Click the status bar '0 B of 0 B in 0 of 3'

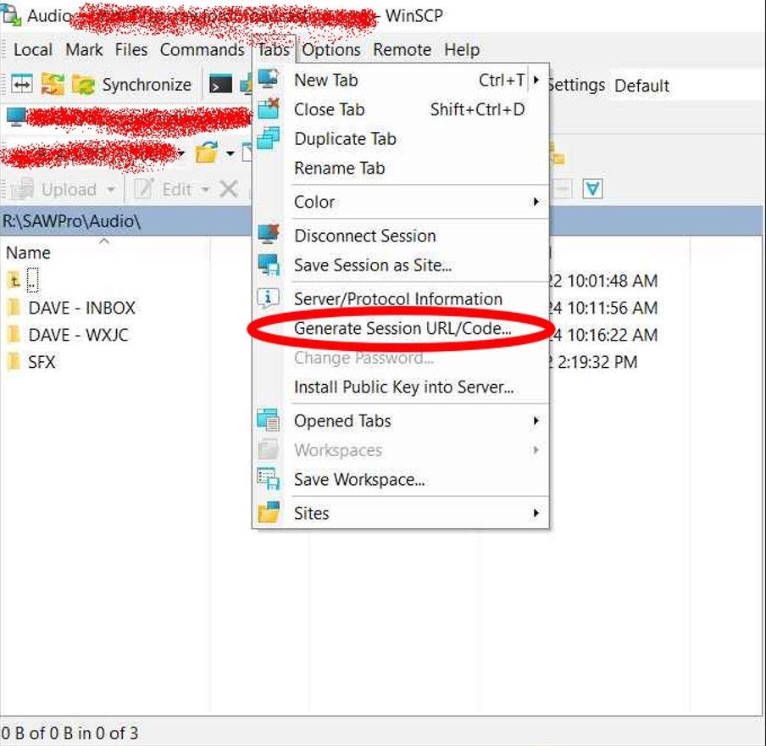coord(69,732)
